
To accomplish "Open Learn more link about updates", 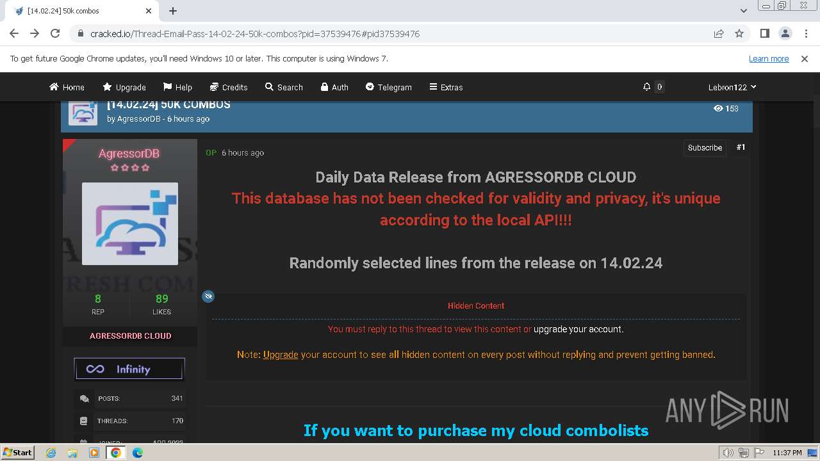I will pos(769,58).
